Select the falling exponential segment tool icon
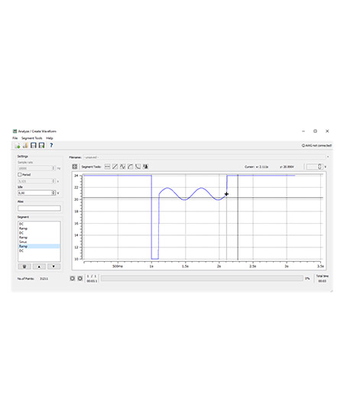 click(x=138, y=166)
